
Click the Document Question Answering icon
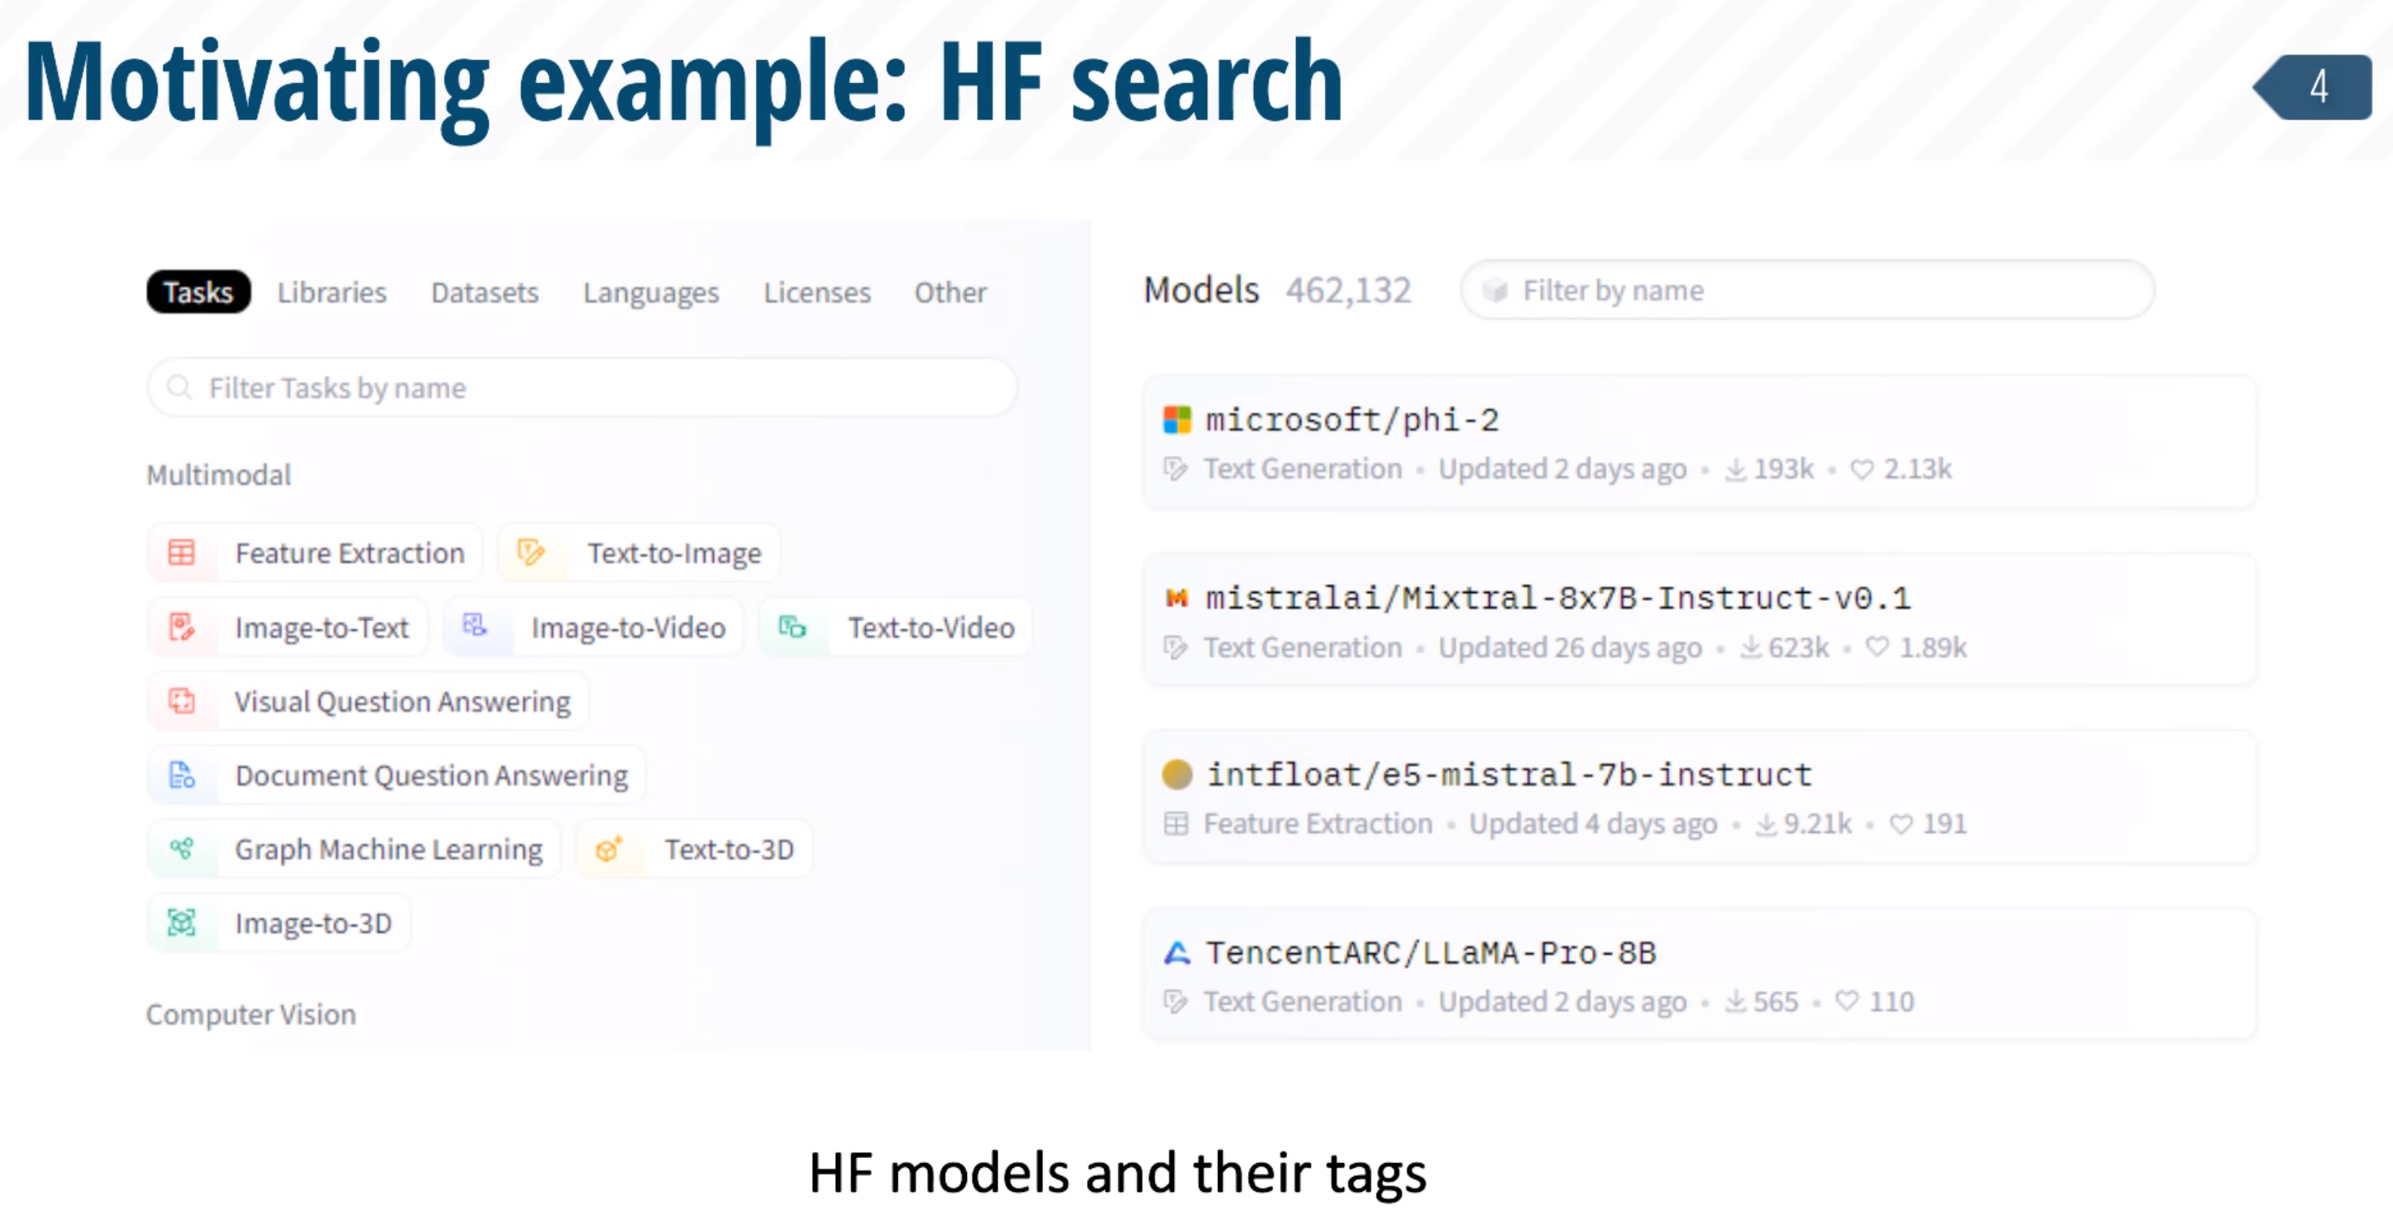tap(181, 775)
